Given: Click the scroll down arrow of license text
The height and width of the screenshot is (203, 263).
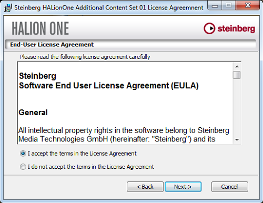Looking at the screenshot, I should (237, 140).
